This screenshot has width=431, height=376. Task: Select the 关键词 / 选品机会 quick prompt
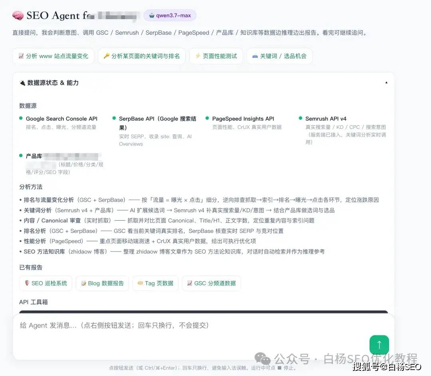pos(279,56)
